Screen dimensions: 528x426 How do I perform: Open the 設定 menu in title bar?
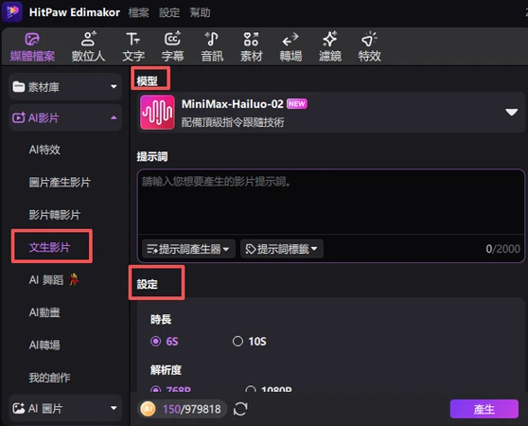(169, 13)
